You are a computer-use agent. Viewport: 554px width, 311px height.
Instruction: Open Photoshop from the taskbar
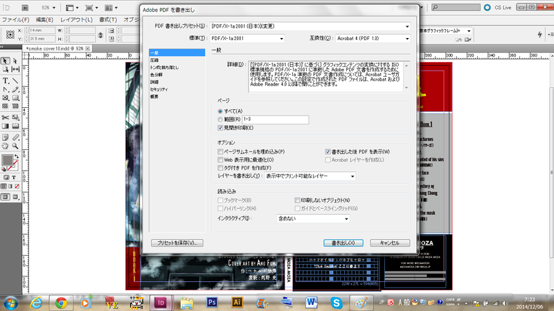[212, 303]
